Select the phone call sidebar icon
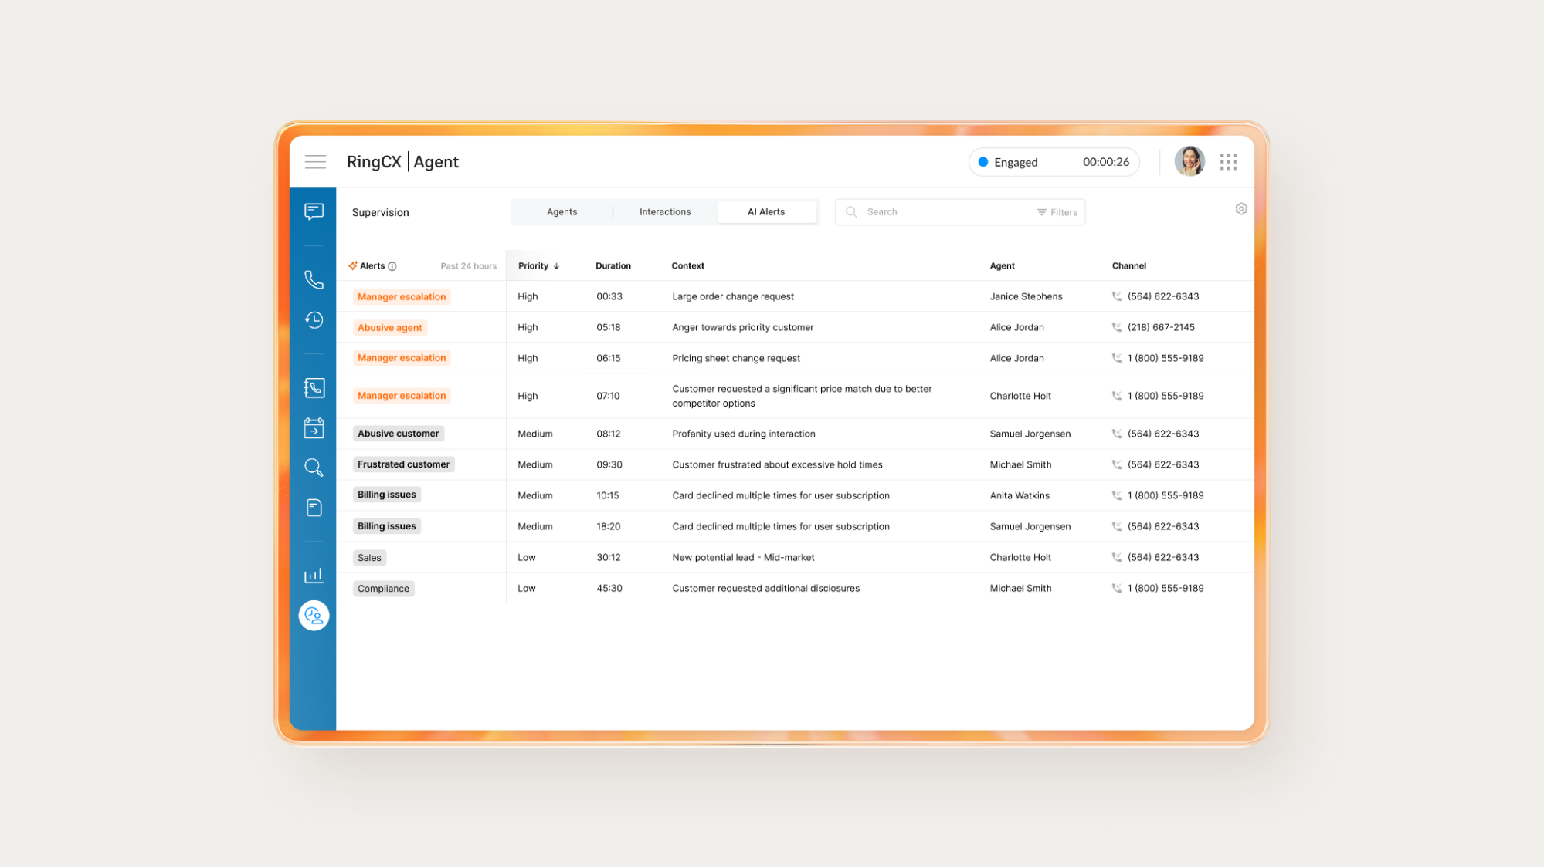This screenshot has width=1544, height=868. pyautogui.click(x=314, y=279)
